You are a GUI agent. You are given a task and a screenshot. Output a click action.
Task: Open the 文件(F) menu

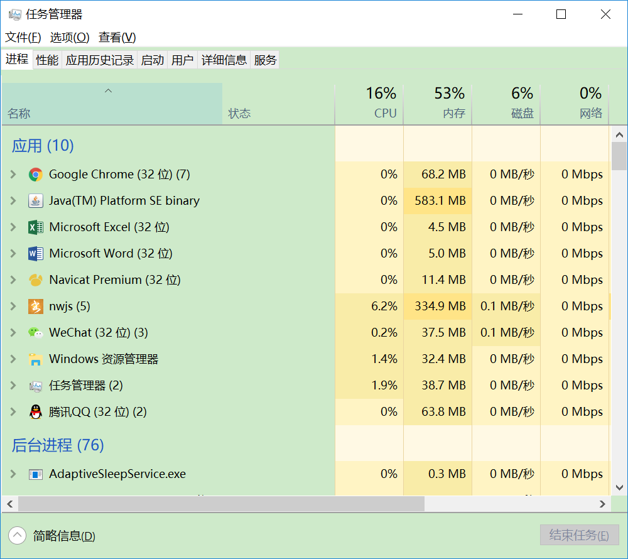point(23,37)
